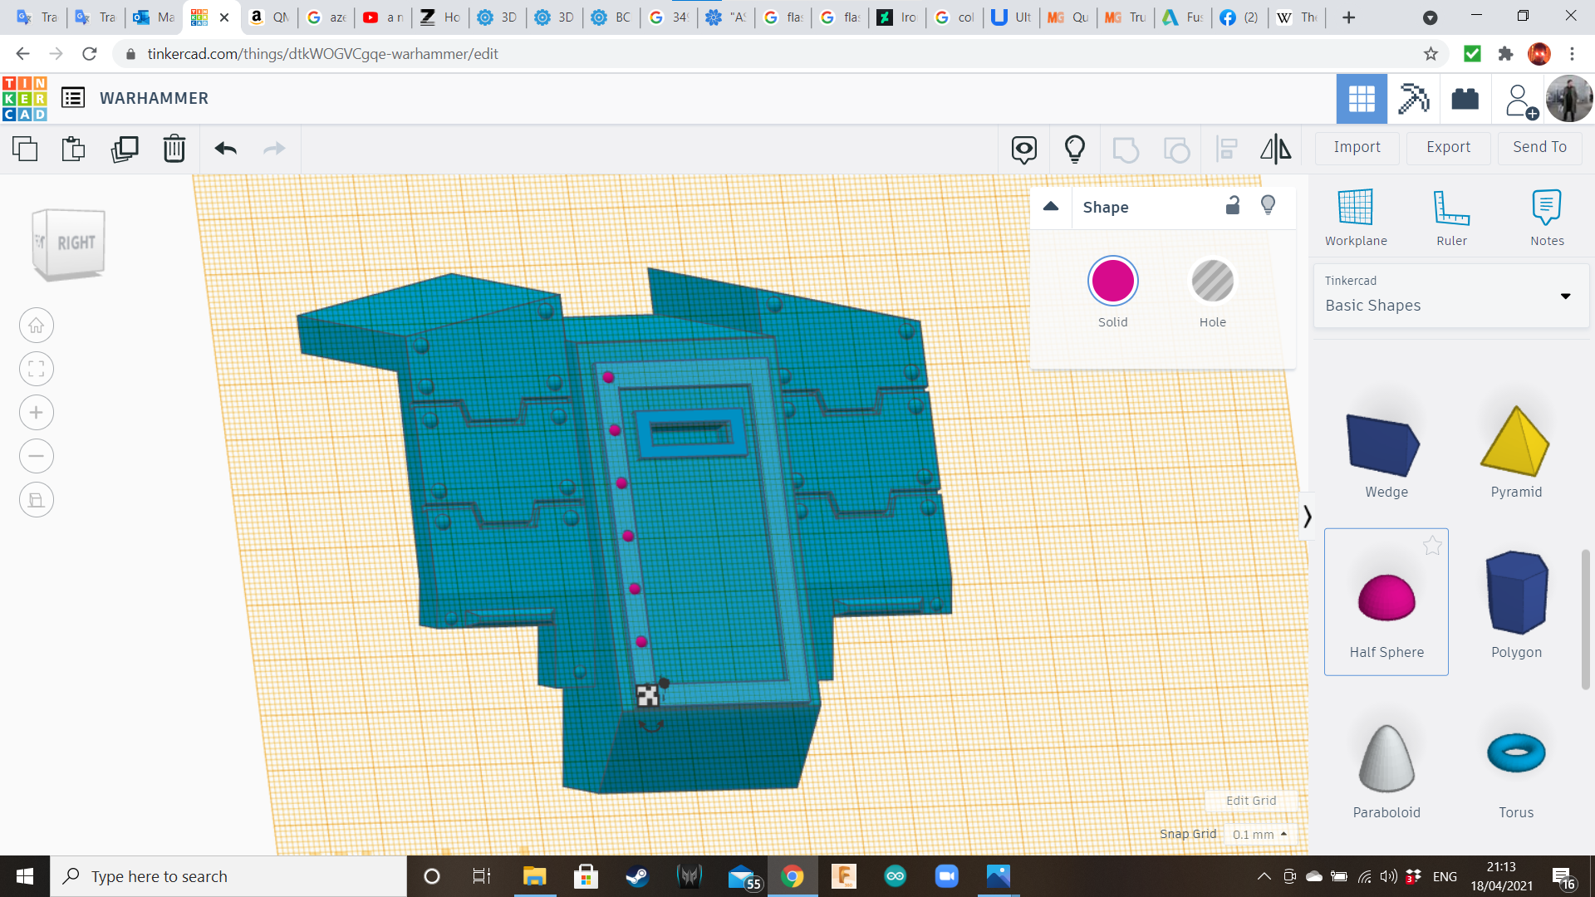Click the Mirror tool icon
Viewport: 1595px width, 897px height.
pos(1275,149)
